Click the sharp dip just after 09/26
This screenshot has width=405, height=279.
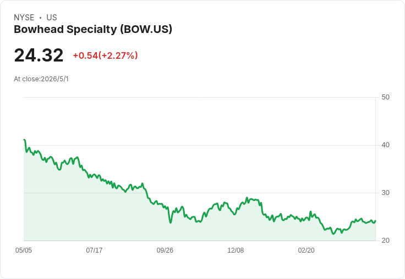point(171,222)
